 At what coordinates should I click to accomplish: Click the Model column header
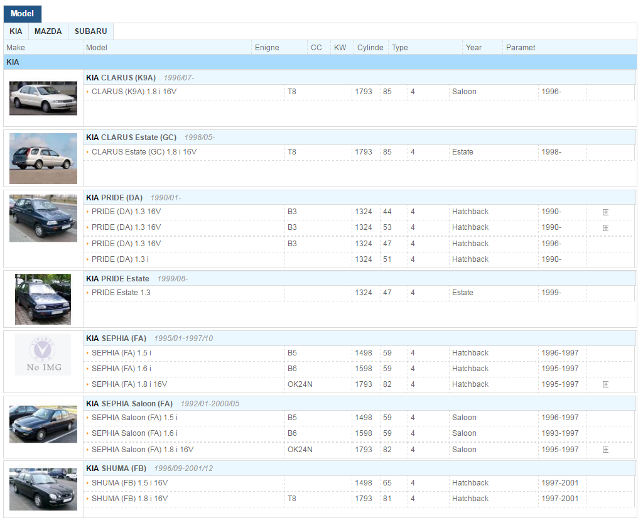97,48
